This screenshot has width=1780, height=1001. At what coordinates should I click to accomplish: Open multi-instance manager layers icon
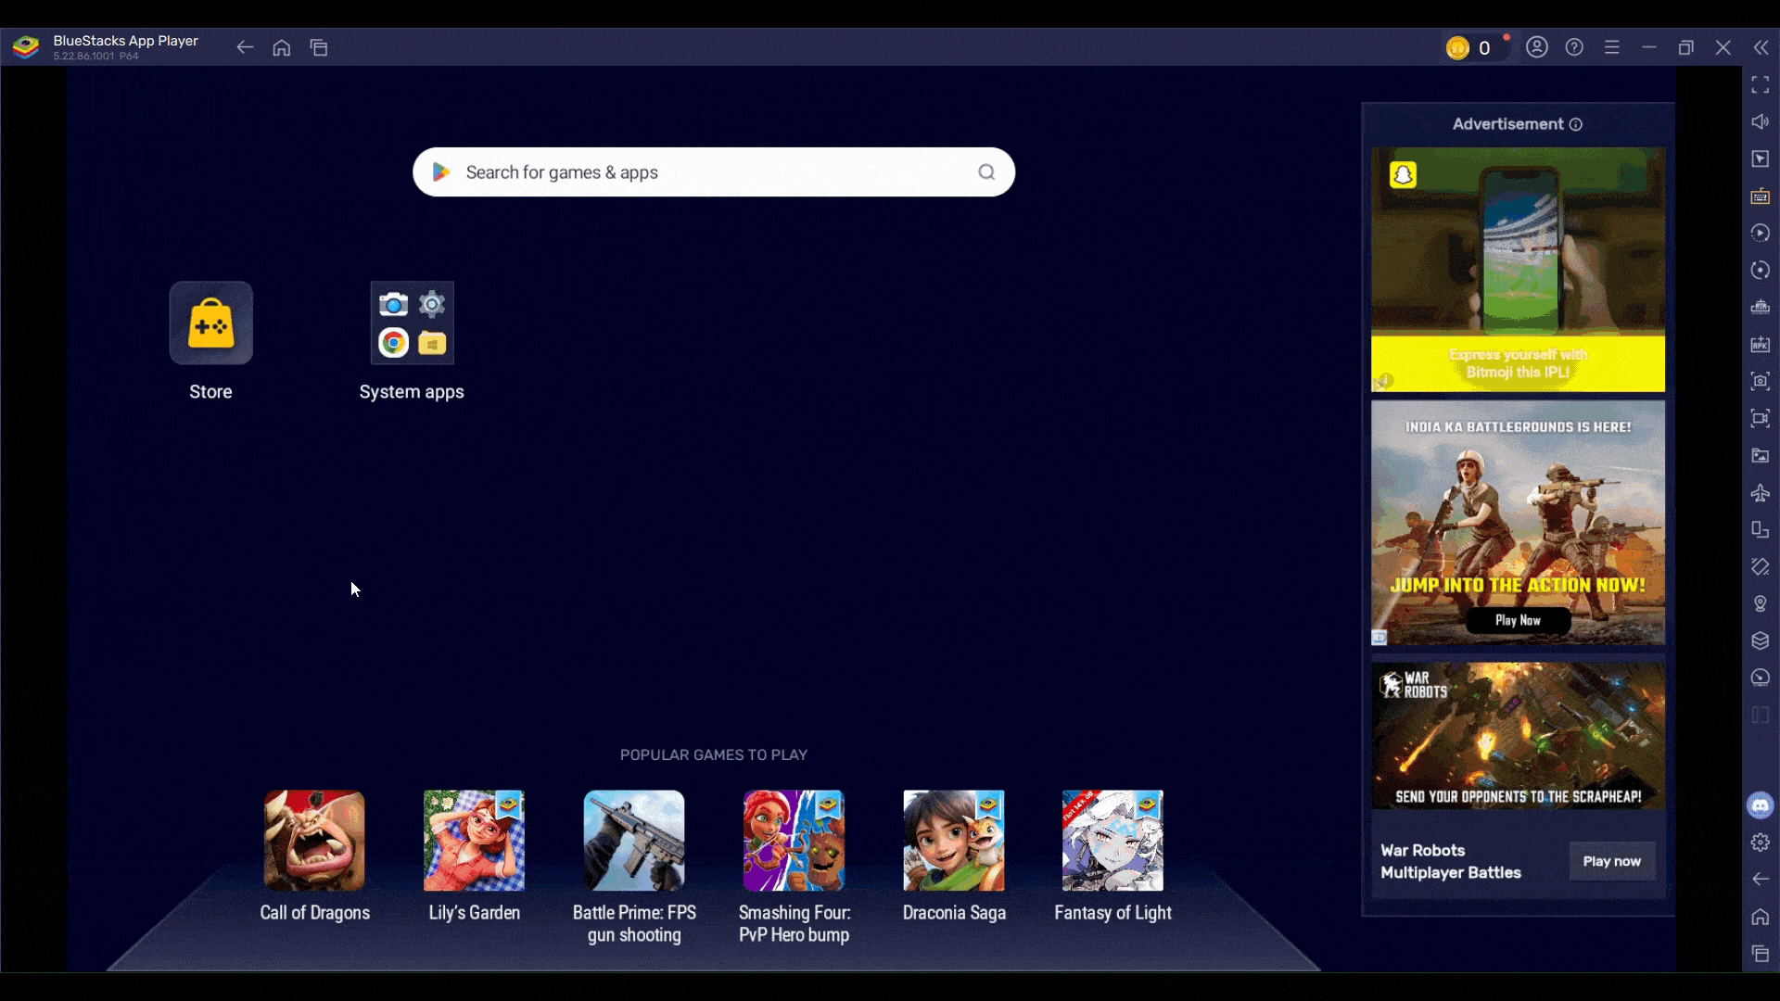click(1761, 641)
